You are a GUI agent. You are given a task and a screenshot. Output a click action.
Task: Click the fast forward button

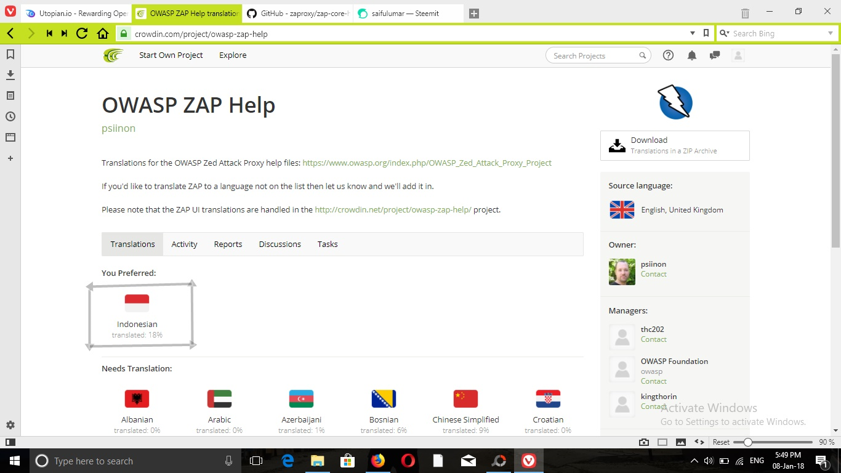click(x=65, y=34)
